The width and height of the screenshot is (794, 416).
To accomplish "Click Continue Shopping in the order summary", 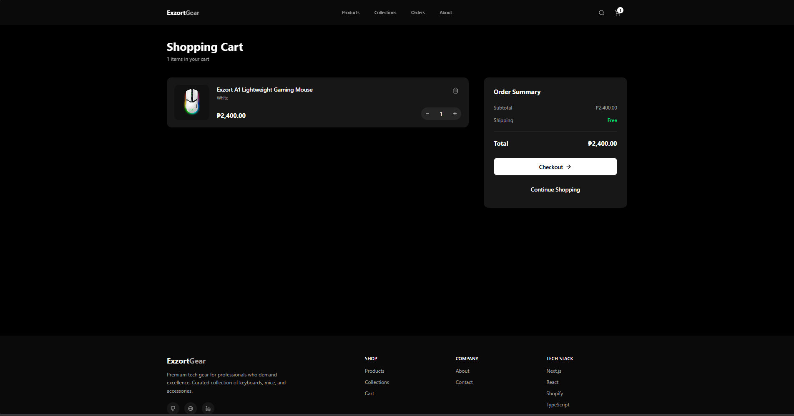I will click(x=555, y=189).
